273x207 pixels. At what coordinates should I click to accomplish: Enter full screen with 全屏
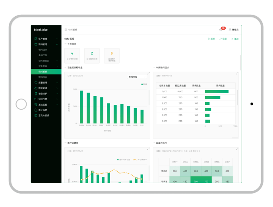223,39
